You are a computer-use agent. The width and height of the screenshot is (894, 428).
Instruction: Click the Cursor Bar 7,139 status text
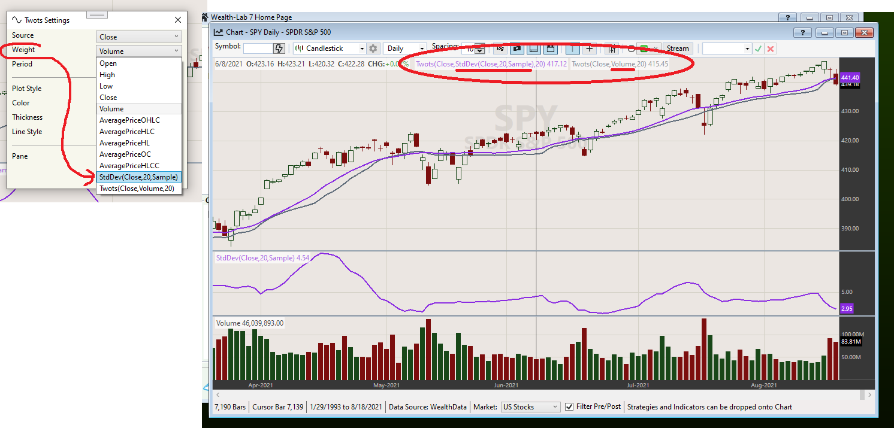tap(277, 407)
